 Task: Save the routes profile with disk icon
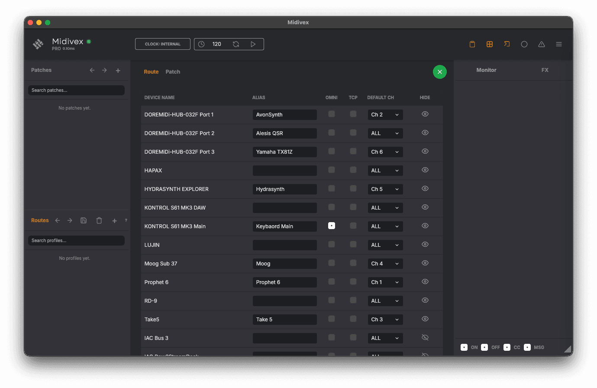click(x=84, y=220)
